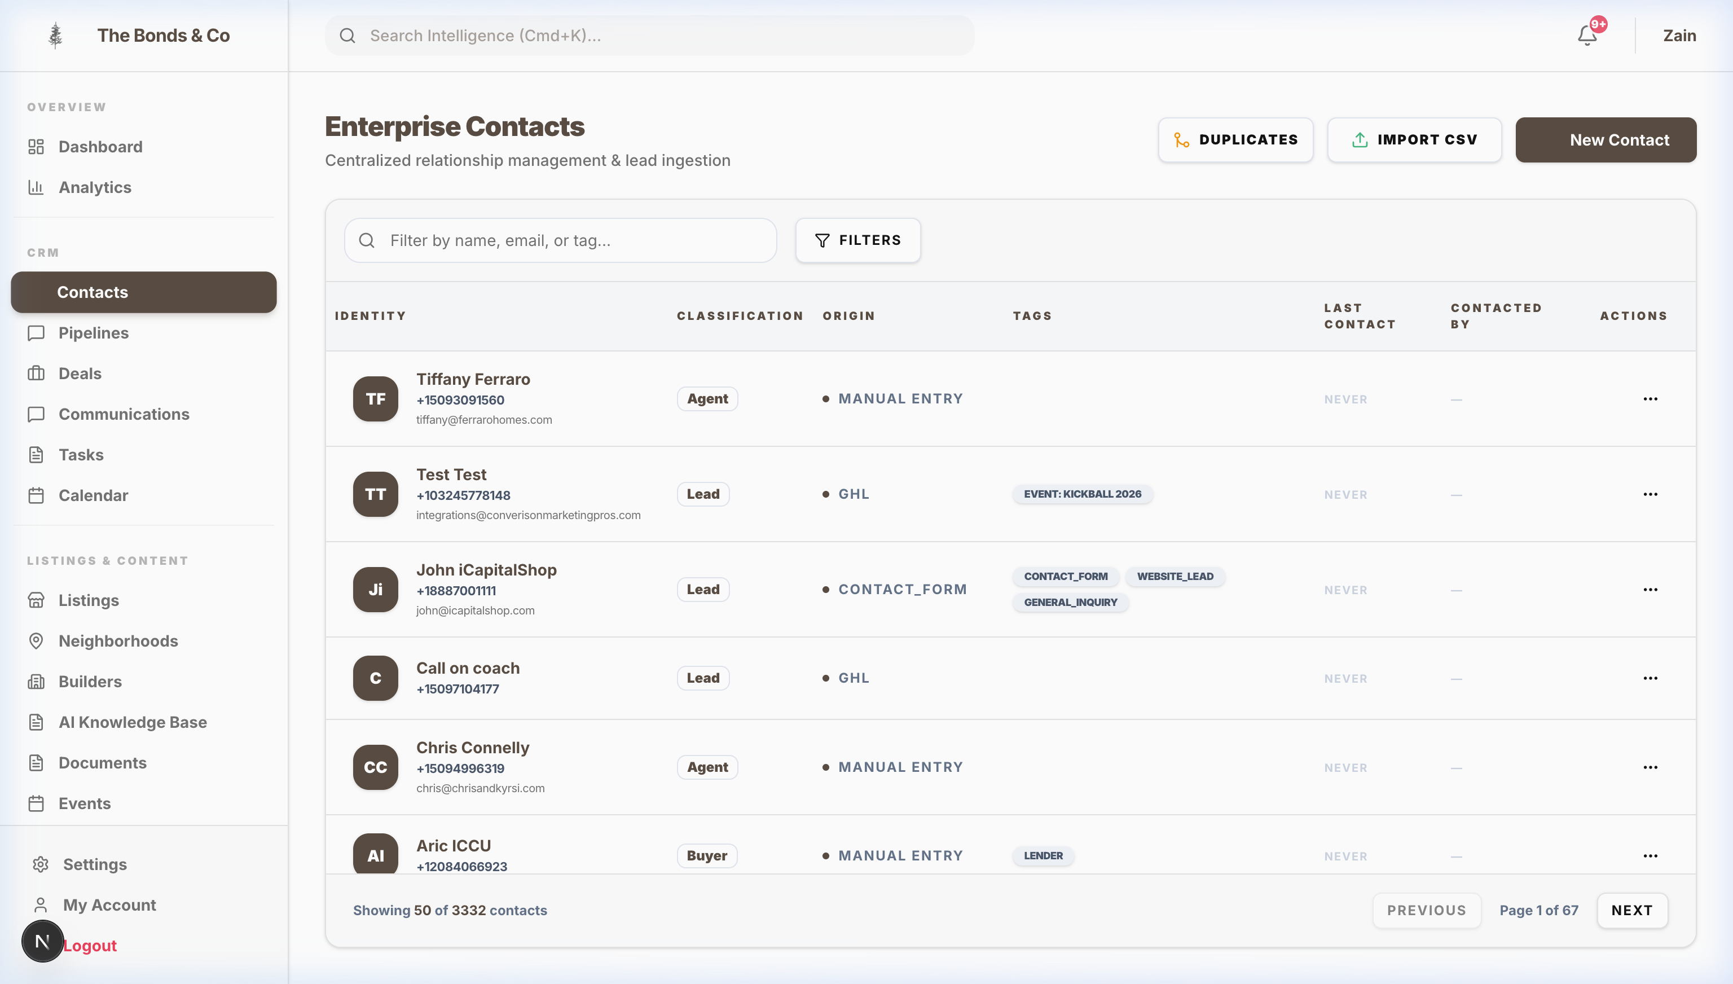Click the Duplicates button
The height and width of the screenshot is (984, 1733).
pos(1235,140)
